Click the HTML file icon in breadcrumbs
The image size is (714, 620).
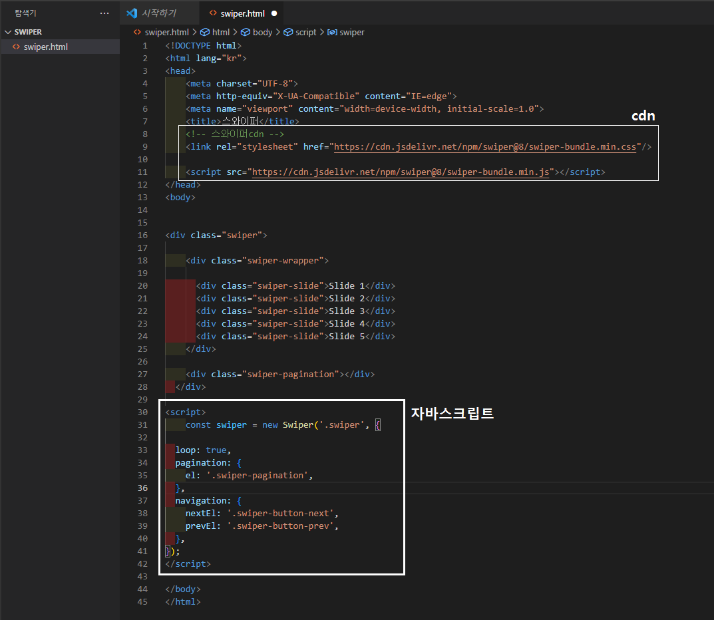tap(137, 32)
